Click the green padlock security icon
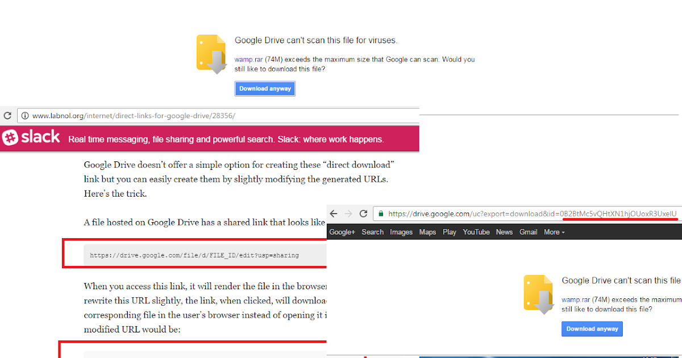Screen dimensions: 682x358 pyautogui.click(x=381, y=214)
